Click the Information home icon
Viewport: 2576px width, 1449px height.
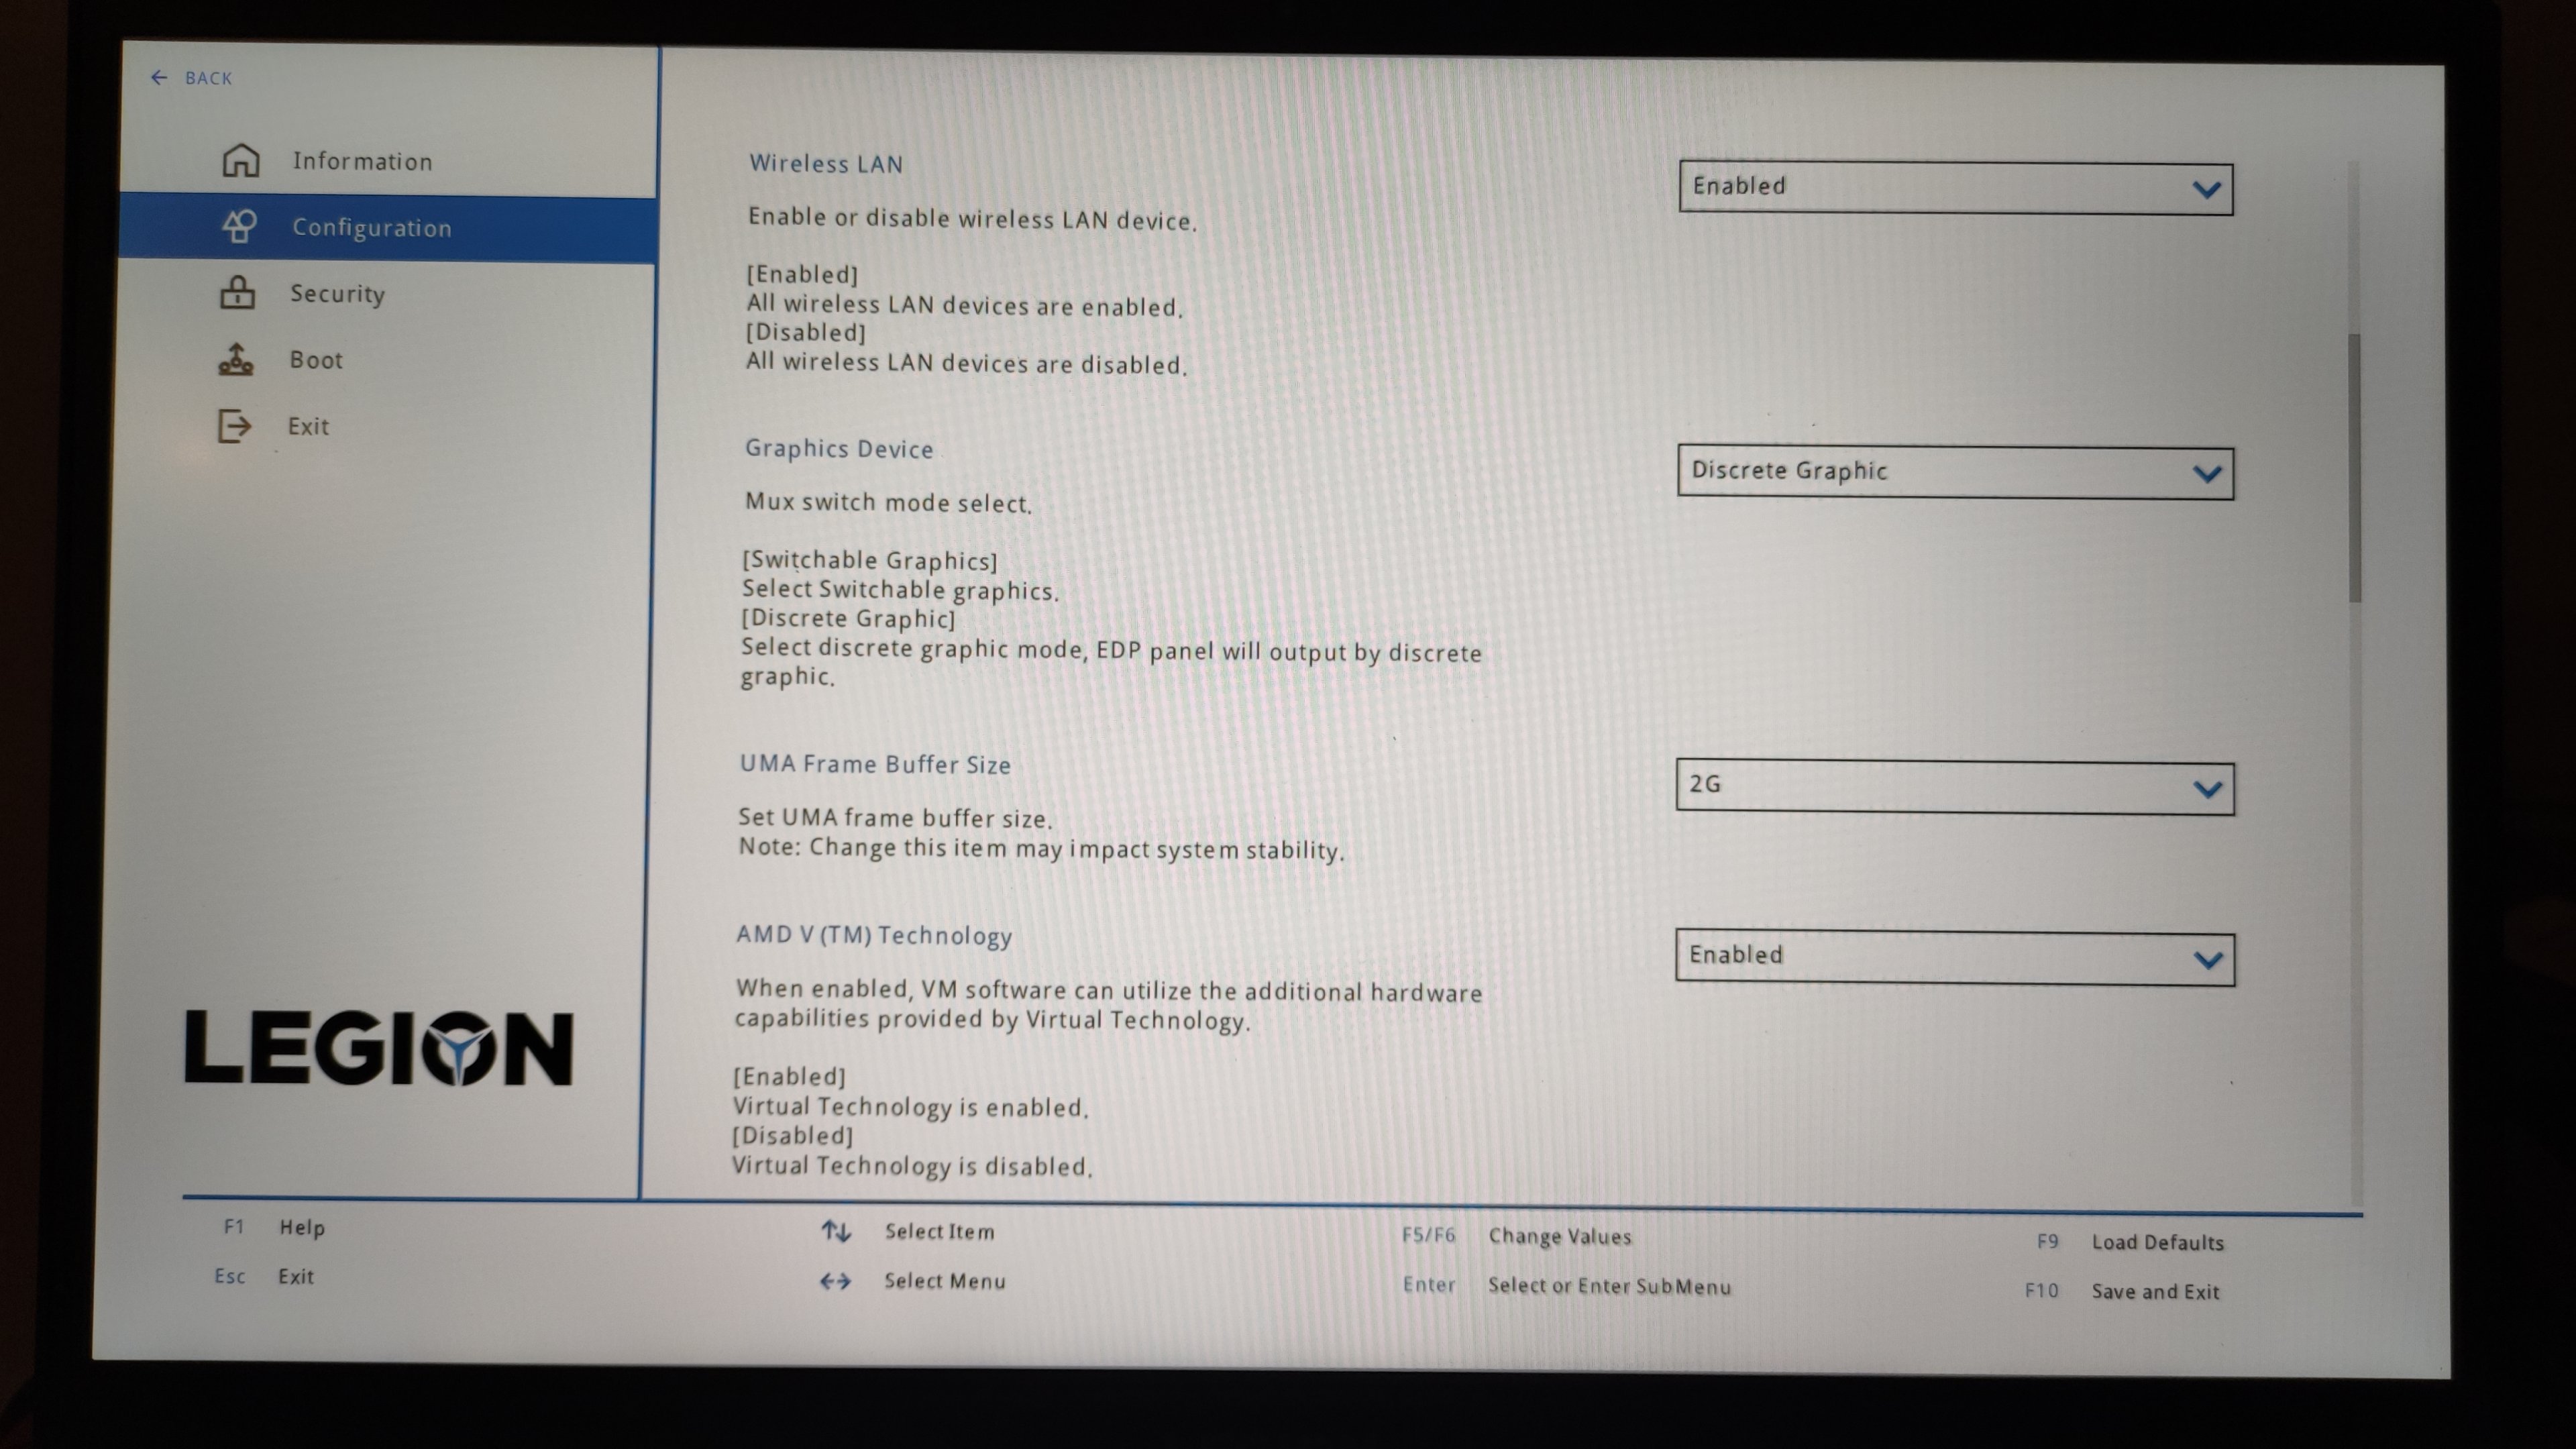[x=240, y=160]
